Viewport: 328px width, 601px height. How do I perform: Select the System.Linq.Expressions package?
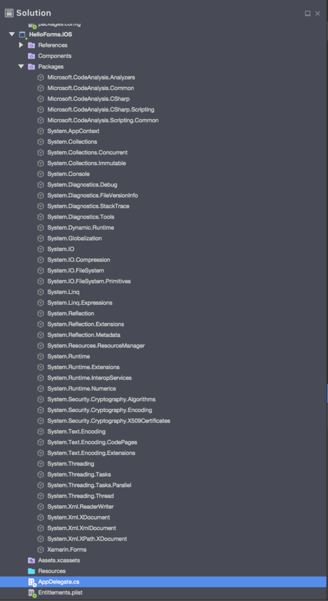[80, 303]
